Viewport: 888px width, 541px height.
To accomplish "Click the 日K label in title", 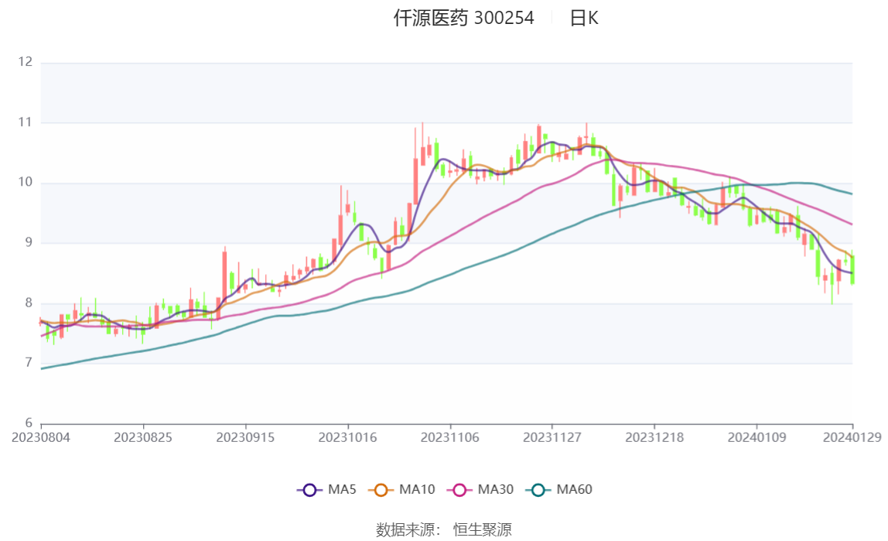I will click(x=584, y=18).
